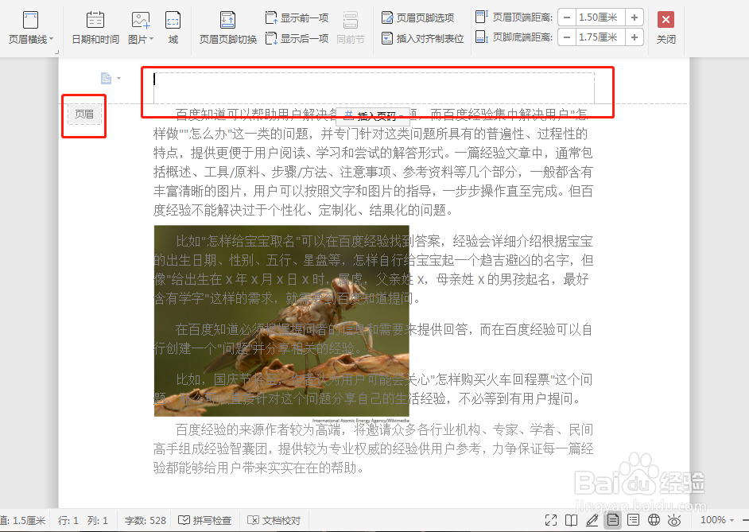Insert 日期和时间 date and time
The image size is (749, 532).
[95, 27]
